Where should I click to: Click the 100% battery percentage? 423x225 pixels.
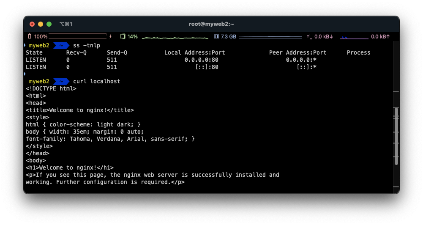41,36
